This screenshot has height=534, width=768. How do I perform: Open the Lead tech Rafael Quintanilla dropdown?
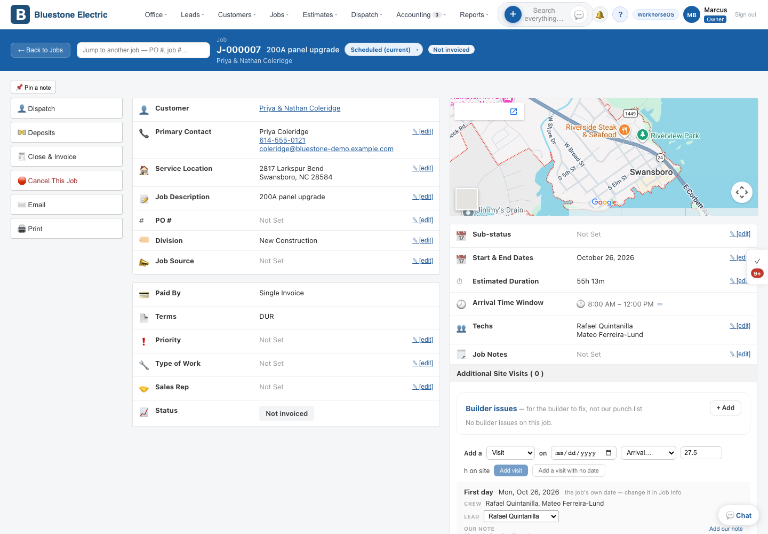click(521, 516)
